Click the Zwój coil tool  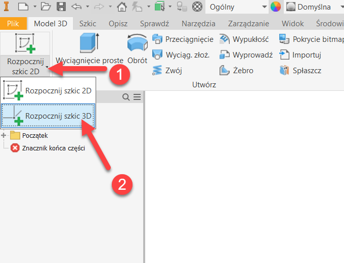pos(168,71)
